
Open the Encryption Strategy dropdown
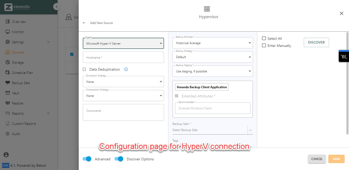coord(123,82)
